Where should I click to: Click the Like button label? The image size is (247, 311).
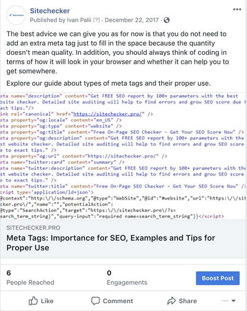tap(47, 301)
